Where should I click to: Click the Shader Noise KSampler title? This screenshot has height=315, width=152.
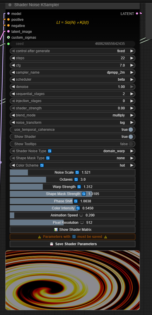click(x=37, y=5)
